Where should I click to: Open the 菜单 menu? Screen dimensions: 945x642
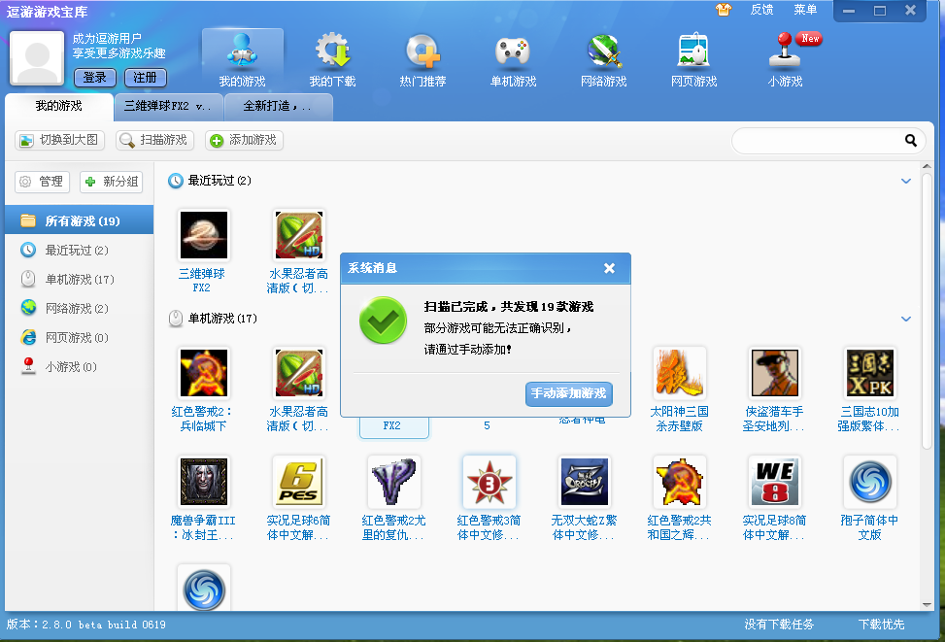pos(805,10)
